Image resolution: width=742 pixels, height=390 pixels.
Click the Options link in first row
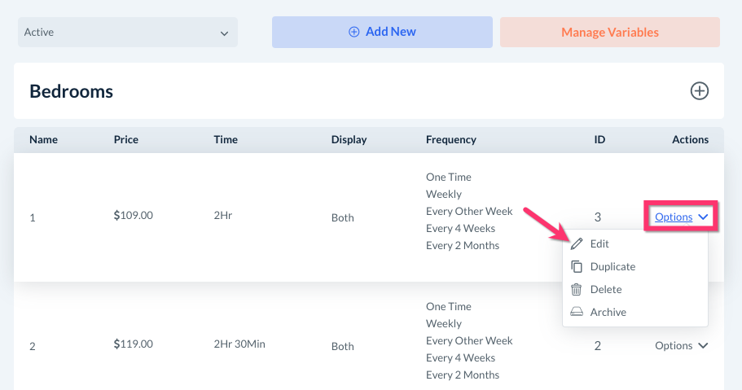[x=674, y=217]
